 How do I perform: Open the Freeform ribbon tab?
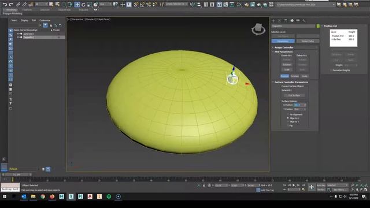[x=27, y=10]
